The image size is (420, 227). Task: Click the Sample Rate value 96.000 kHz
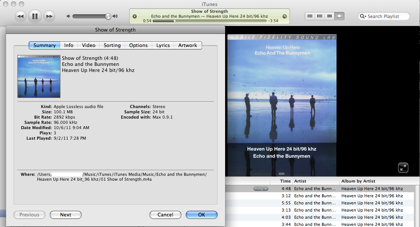click(65, 122)
